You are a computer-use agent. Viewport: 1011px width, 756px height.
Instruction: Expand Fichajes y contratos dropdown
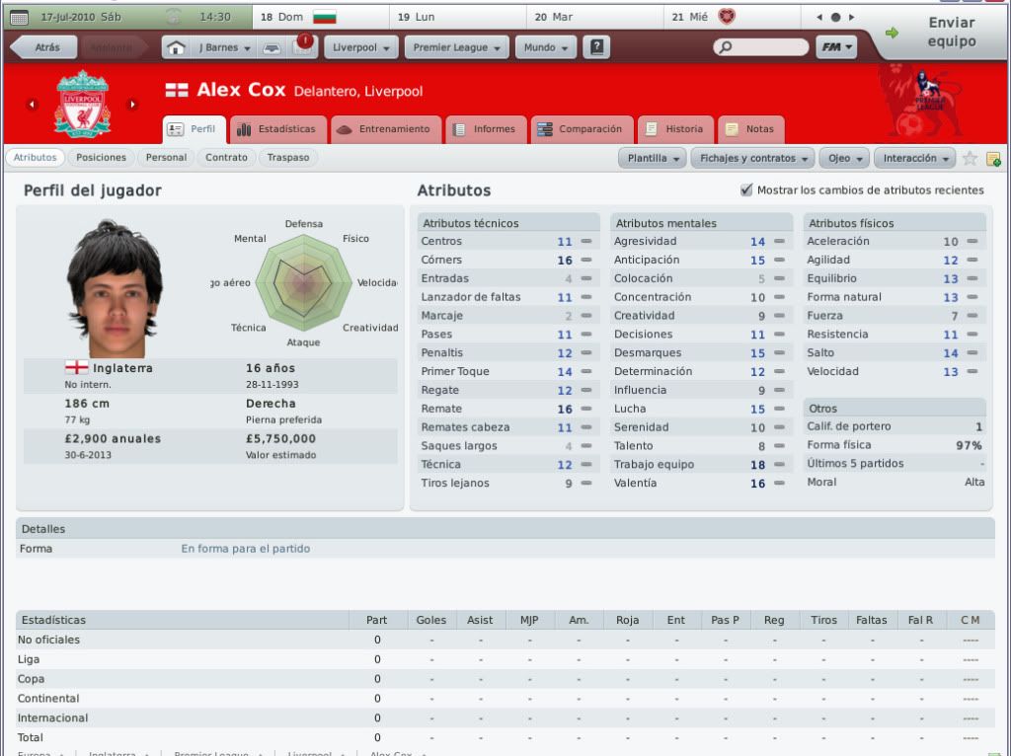tap(752, 158)
